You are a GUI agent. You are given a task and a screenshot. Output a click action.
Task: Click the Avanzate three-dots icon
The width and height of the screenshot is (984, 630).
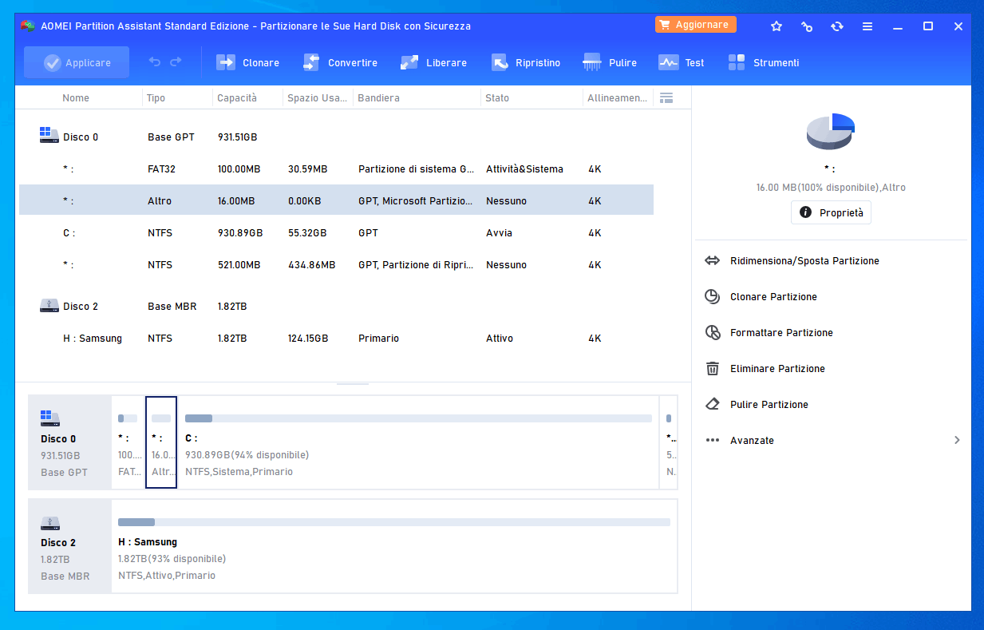pyautogui.click(x=713, y=440)
